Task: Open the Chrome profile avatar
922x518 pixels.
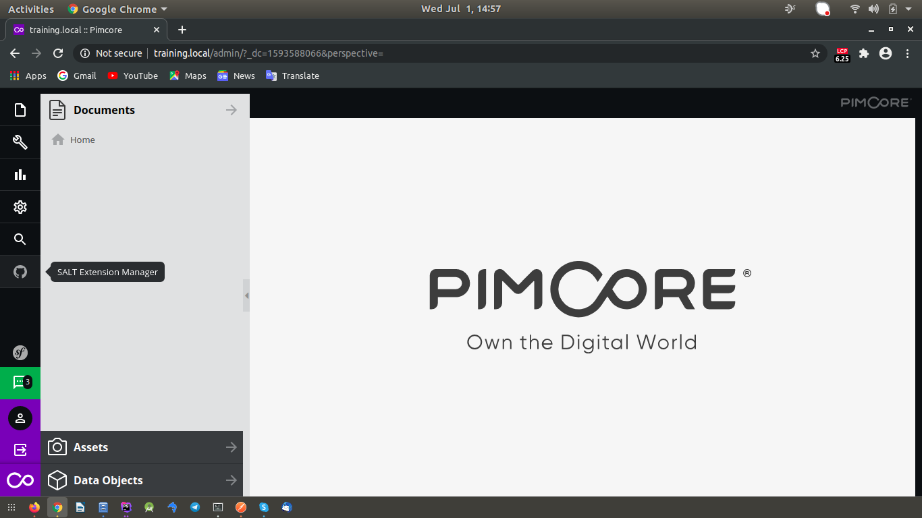Action: pos(886,53)
